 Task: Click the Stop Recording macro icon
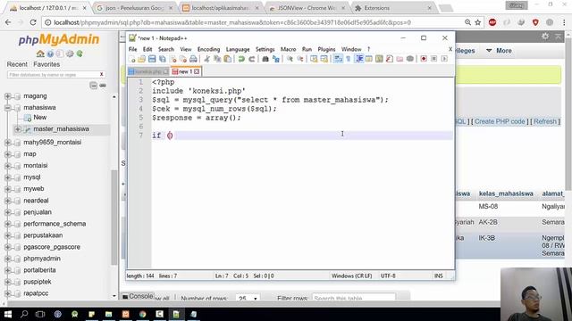click(x=433, y=59)
